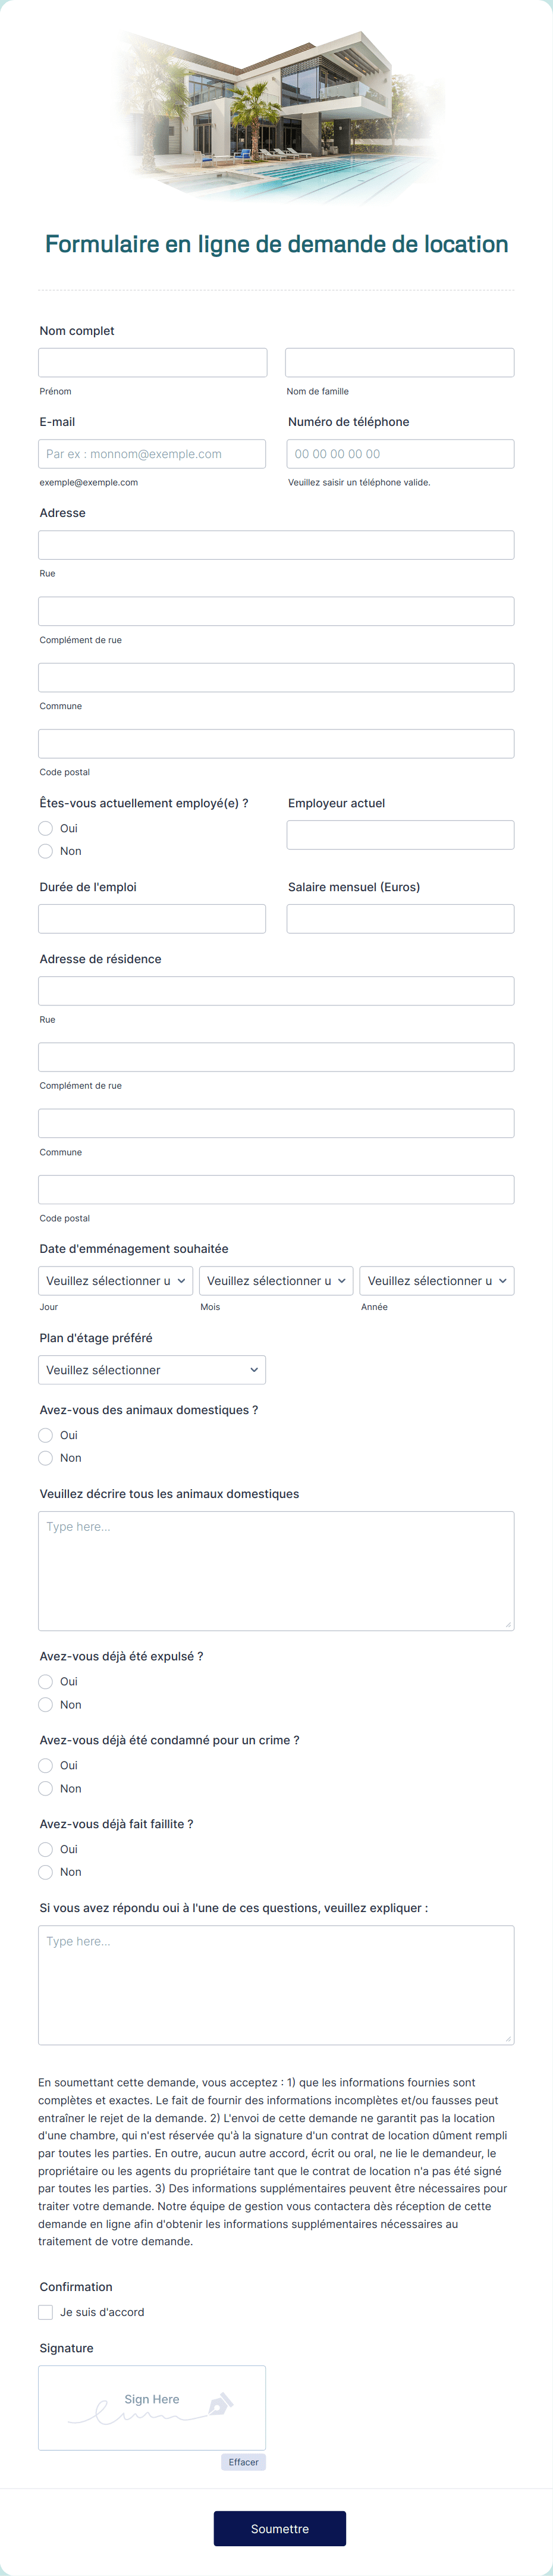Screen dimensions: 553x2576
Task: Select Oui for ever been evicted question
Action: (x=46, y=1681)
